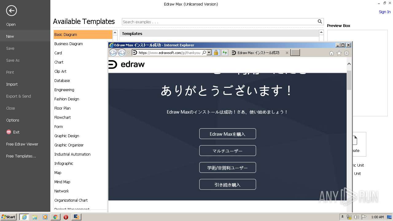Select Engineering category
The height and width of the screenshot is (221, 393).
pyautogui.click(x=64, y=90)
